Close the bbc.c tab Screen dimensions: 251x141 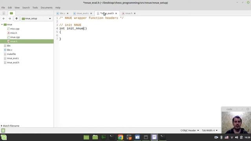(x=67, y=13)
